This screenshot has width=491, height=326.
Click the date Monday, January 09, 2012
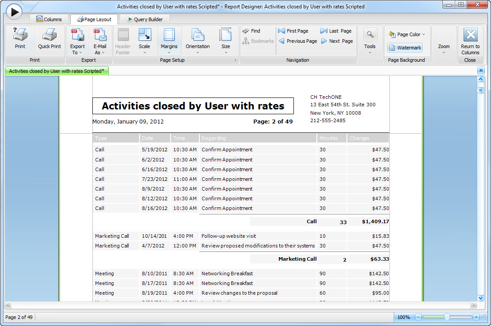128,122
